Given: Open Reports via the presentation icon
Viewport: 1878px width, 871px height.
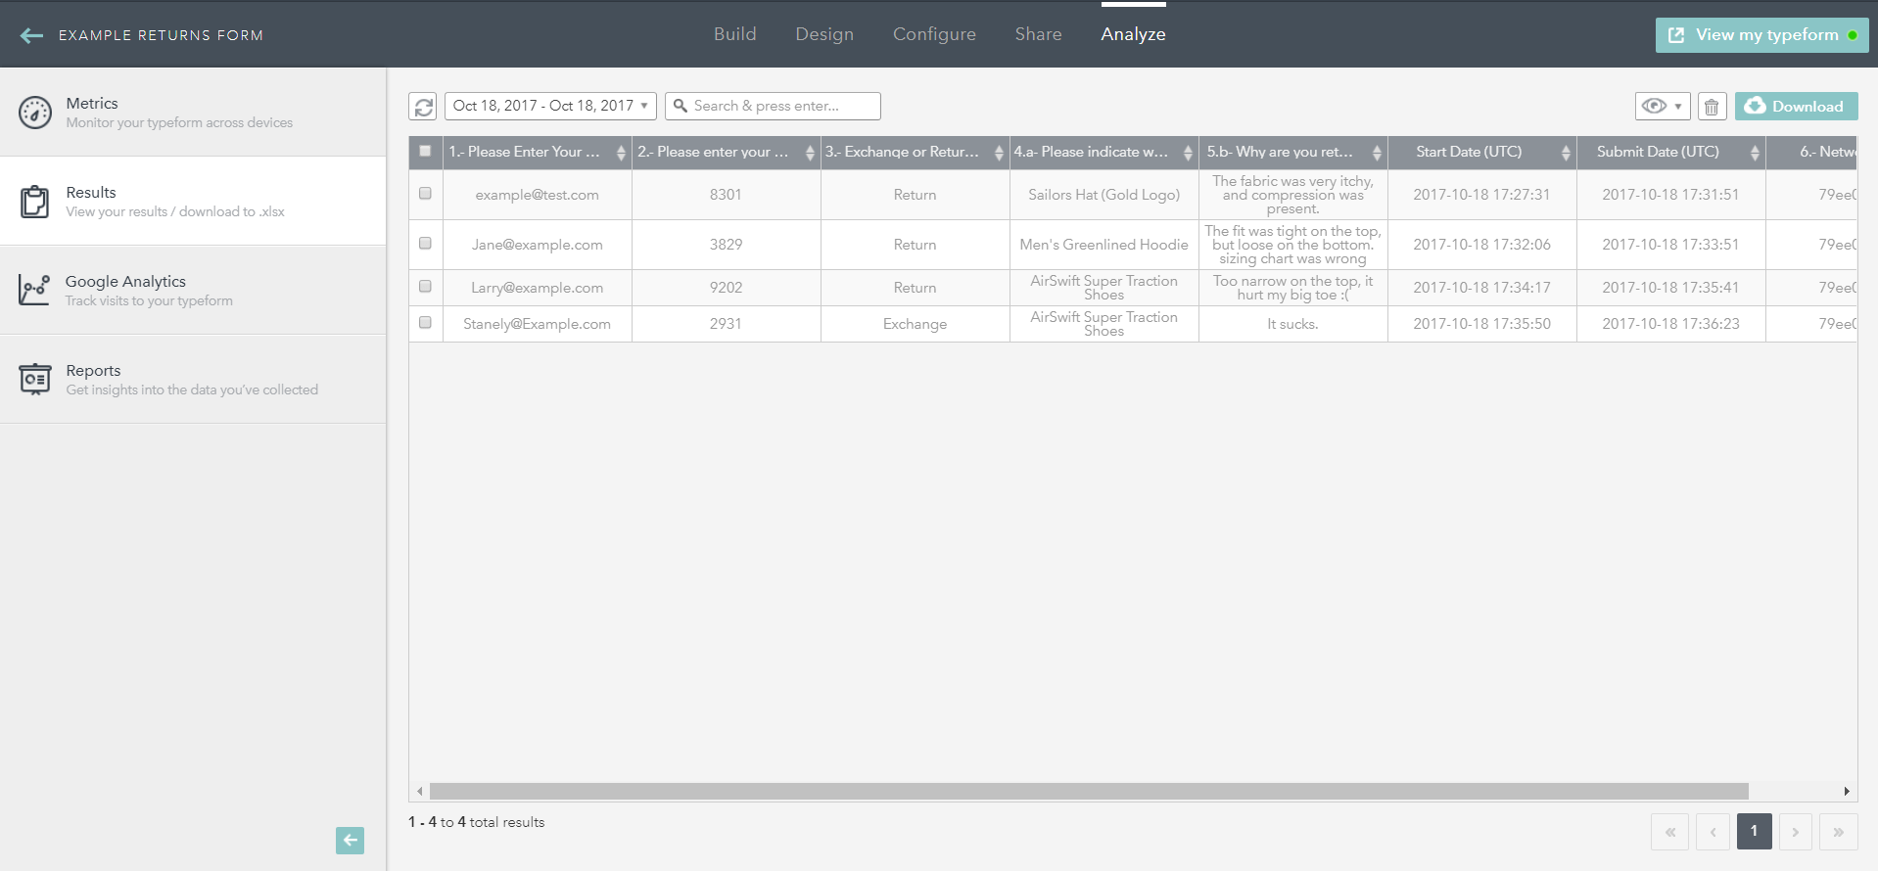Looking at the screenshot, I should point(35,379).
